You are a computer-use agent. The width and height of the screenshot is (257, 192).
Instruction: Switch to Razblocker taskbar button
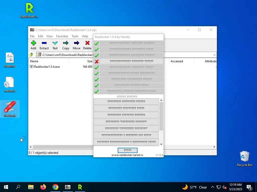coord(80,187)
